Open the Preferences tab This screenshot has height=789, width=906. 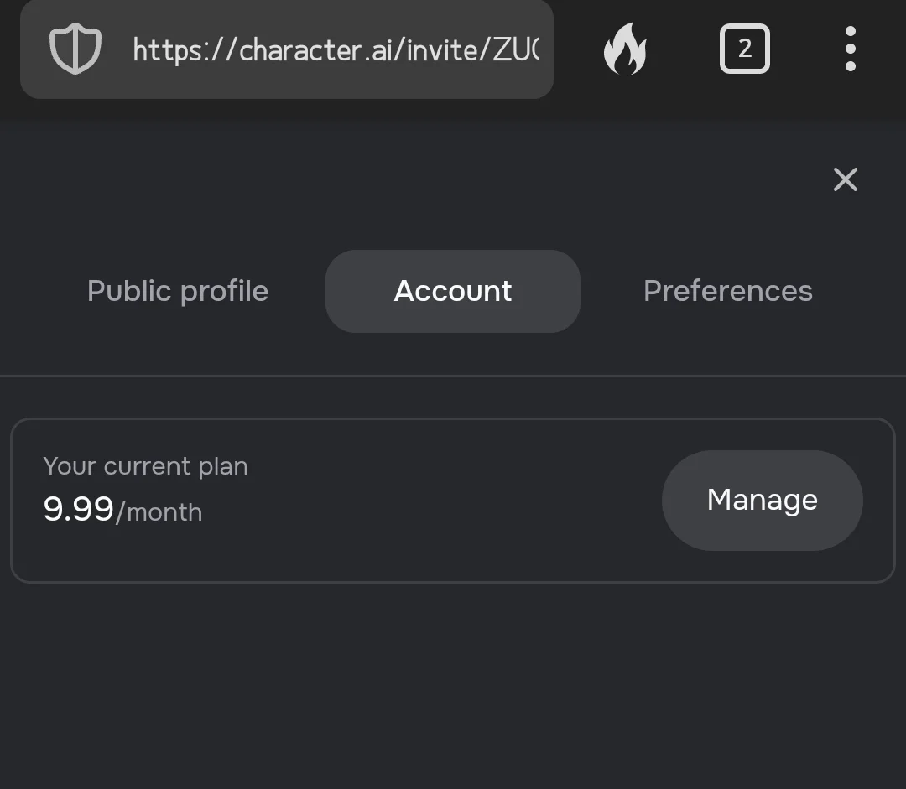point(728,291)
